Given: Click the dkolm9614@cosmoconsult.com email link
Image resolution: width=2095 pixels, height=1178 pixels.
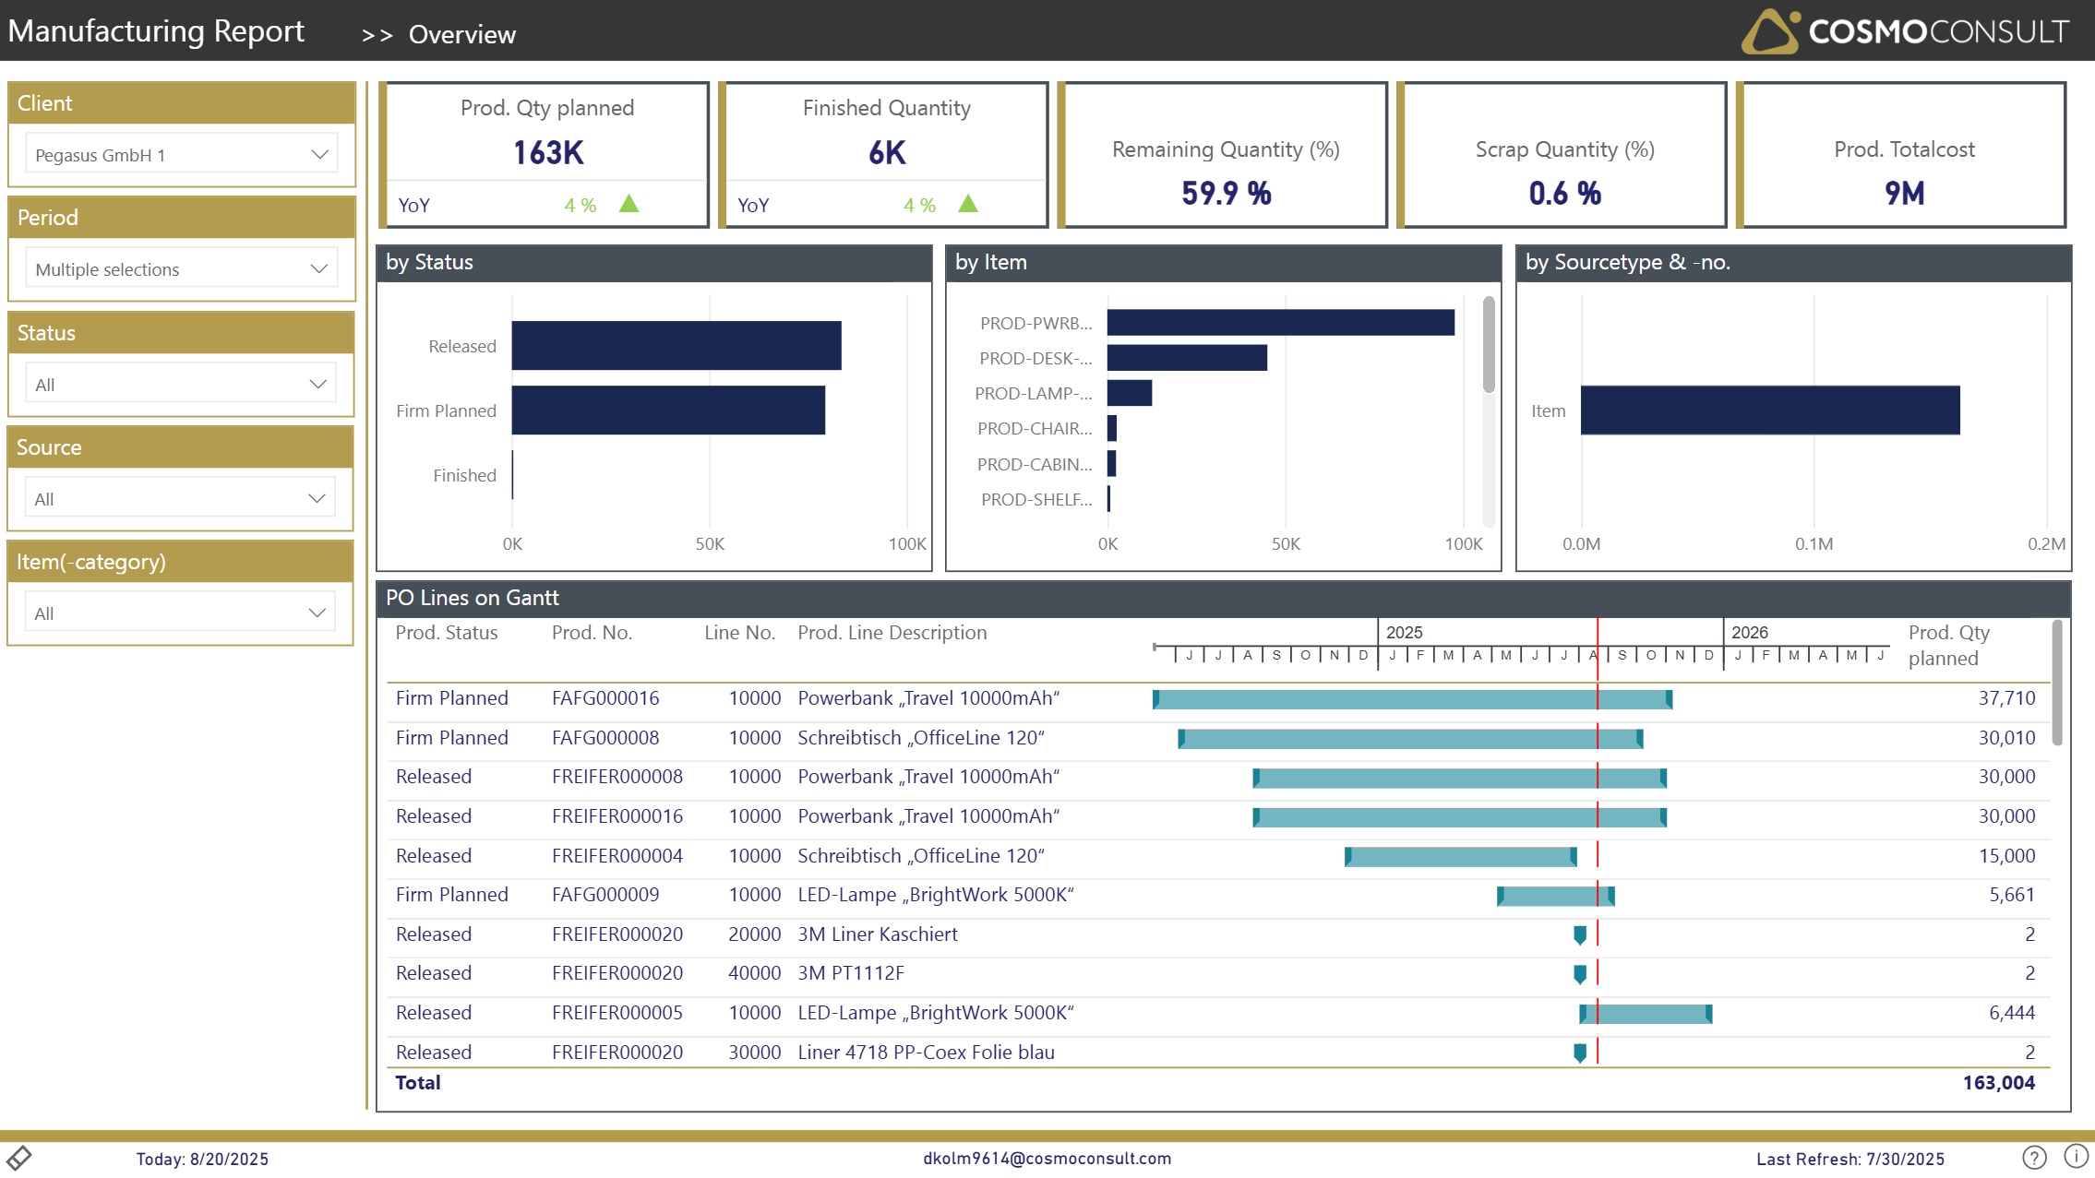Looking at the screenshot, I should click(1047, 1158).
